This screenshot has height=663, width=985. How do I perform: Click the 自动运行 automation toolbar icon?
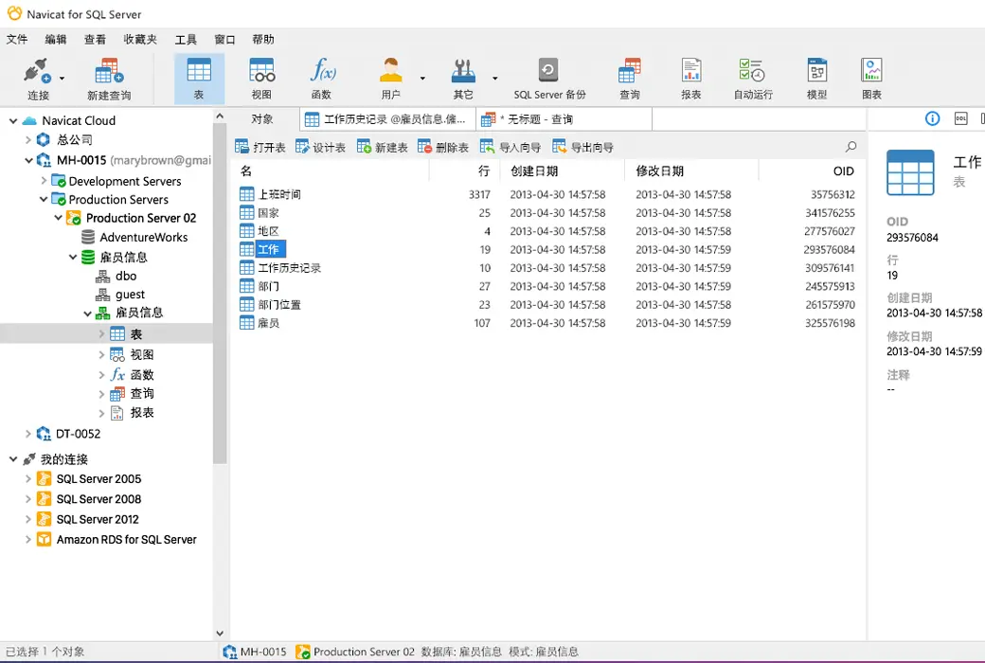[752, 70]
